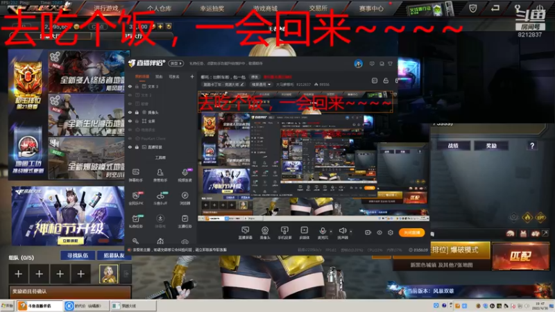Expand speaker options arrow

[350, 232]
